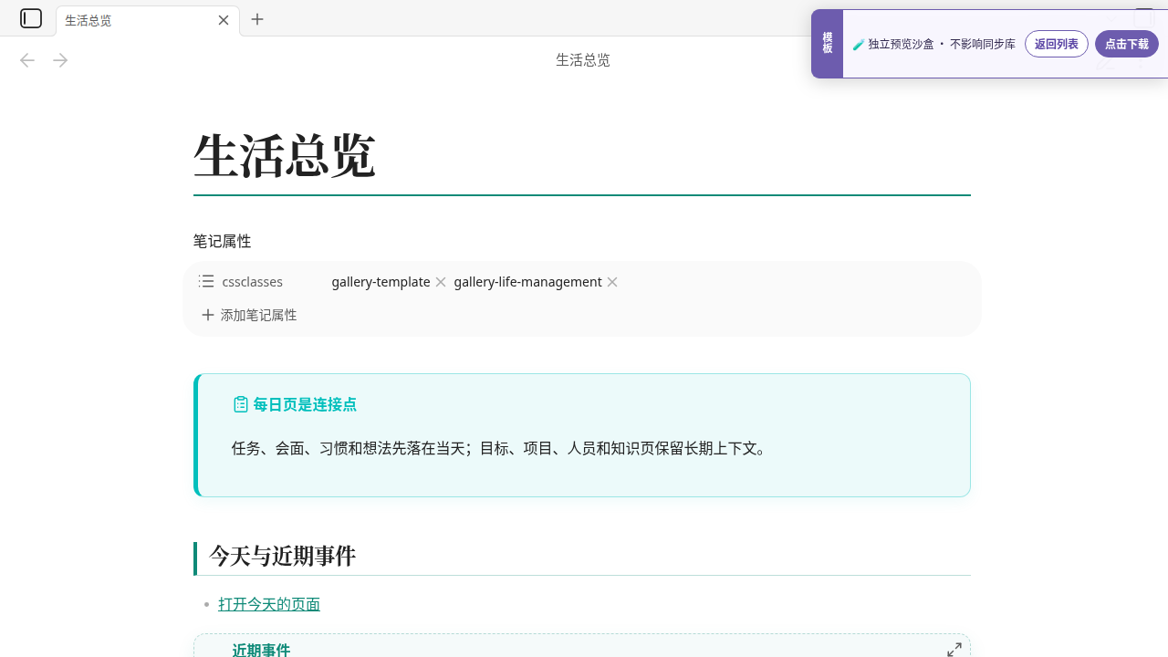Open the 打开今天的页面 link
The width and height of the screenshot is (1168, 657).
(269, 604)
